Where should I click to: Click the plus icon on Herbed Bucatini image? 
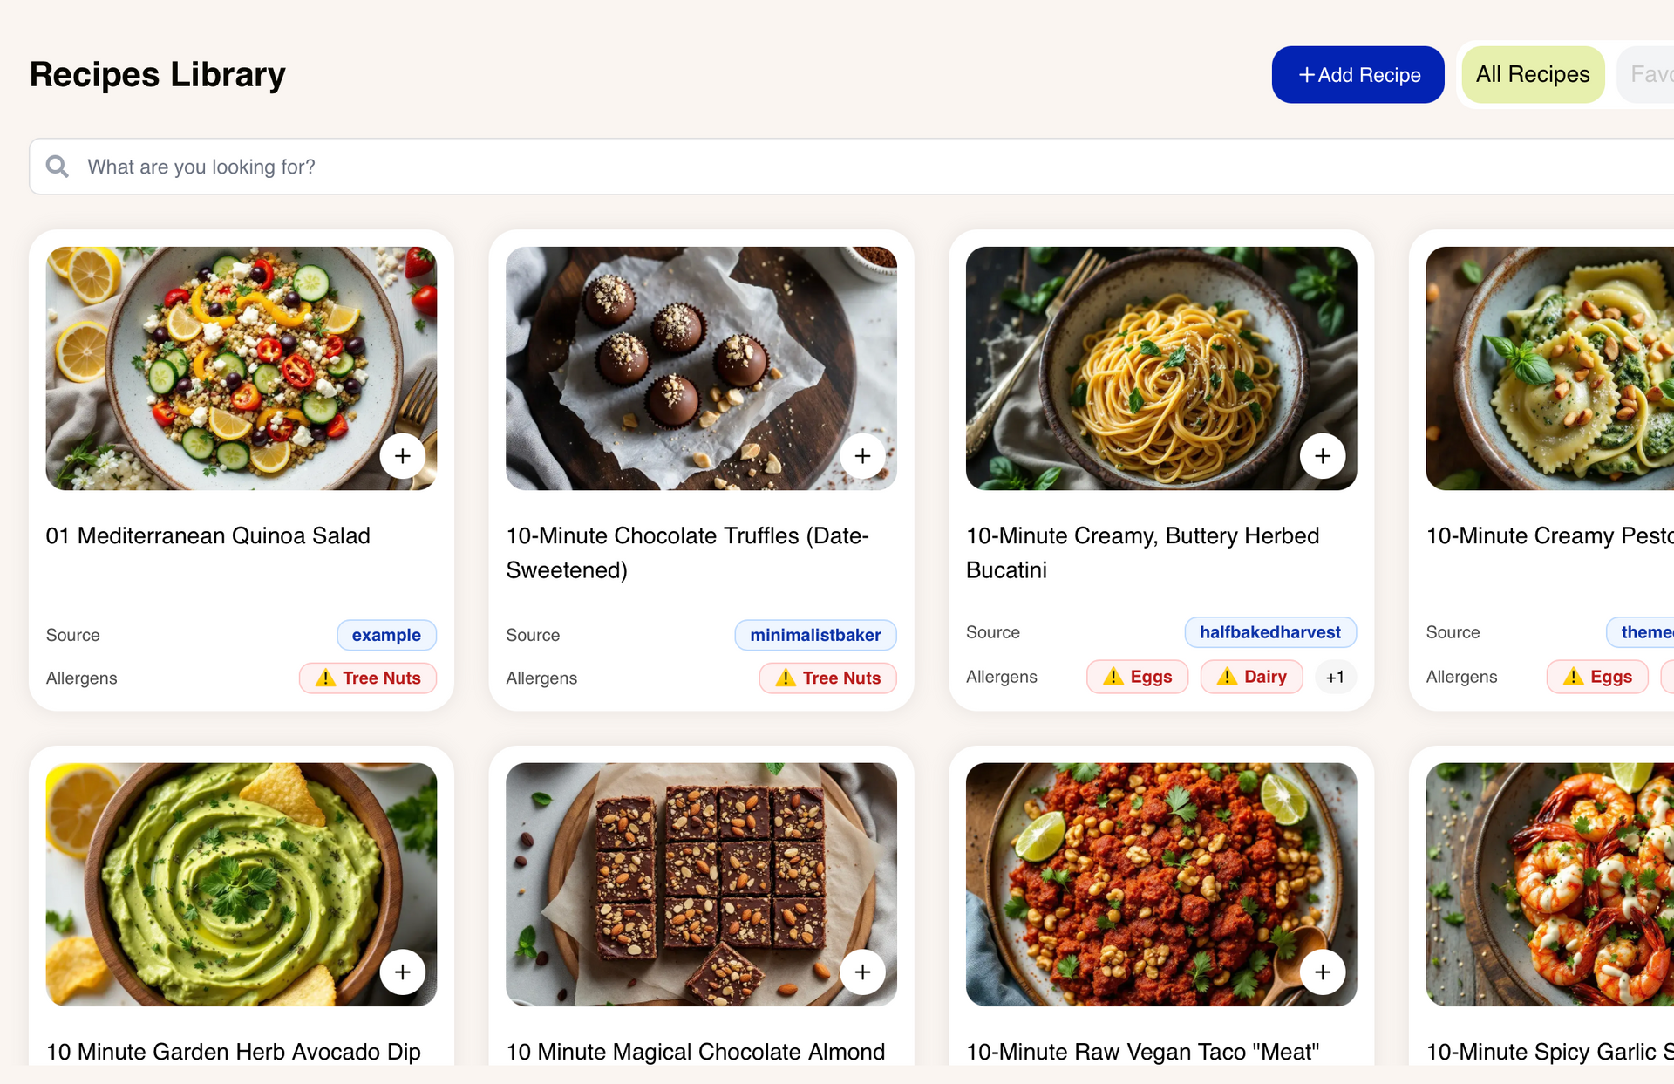[x=1323, y=455]
